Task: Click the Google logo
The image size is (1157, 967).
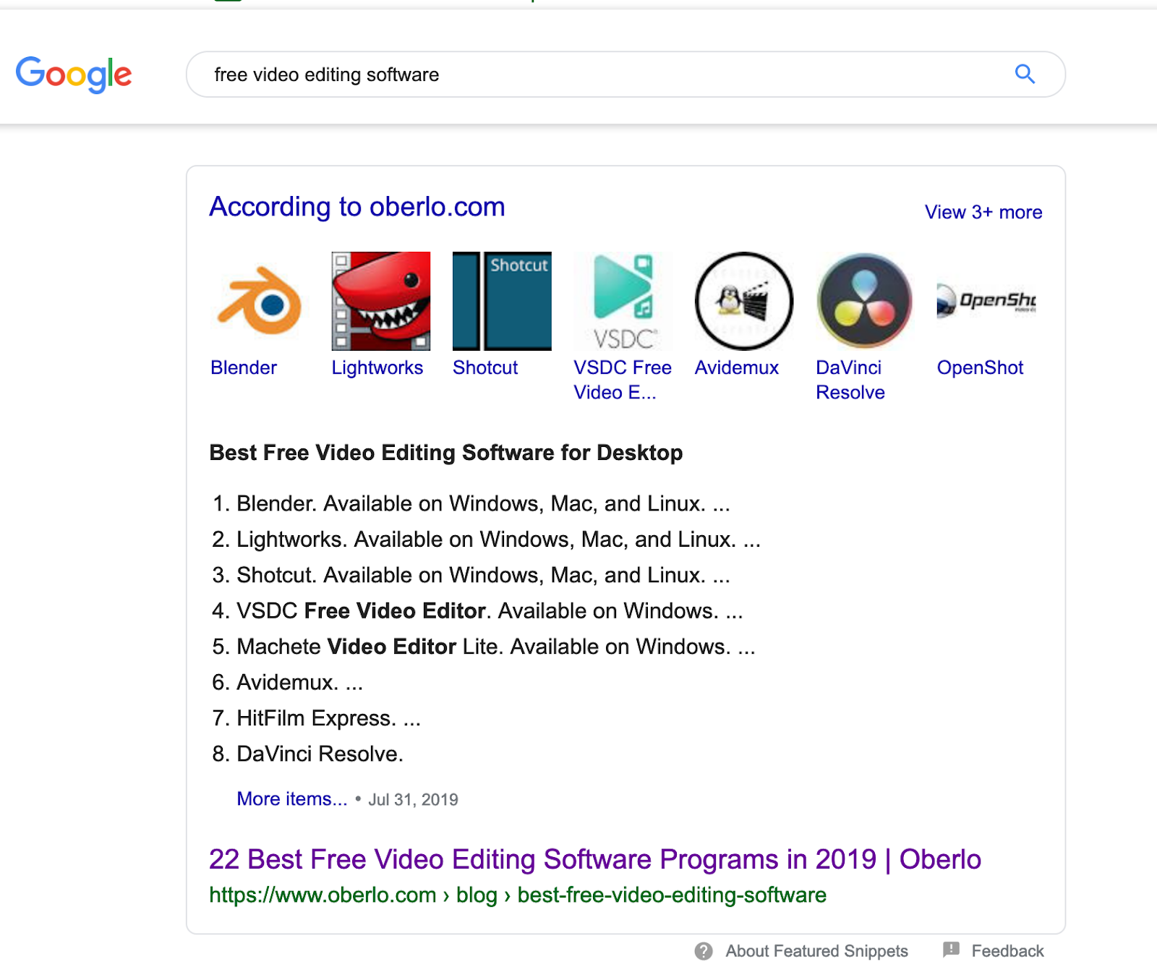Action: point(74,74)
